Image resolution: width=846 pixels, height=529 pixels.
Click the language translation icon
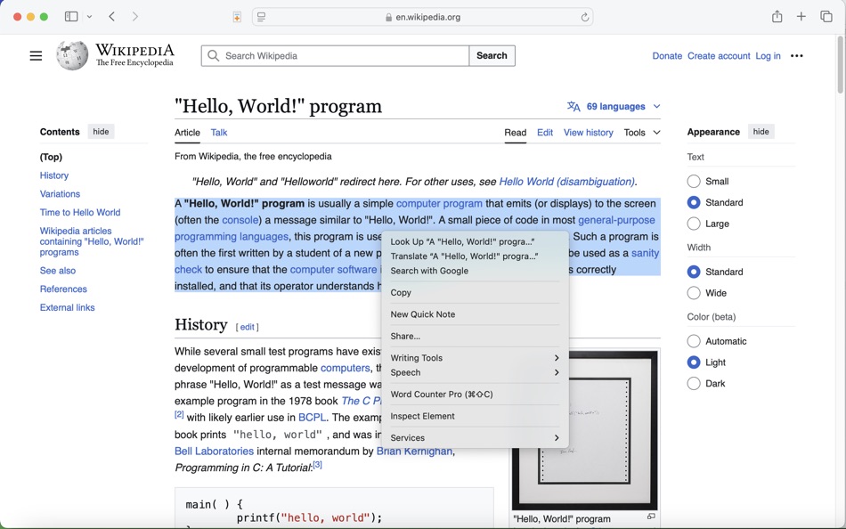[573, 106]
